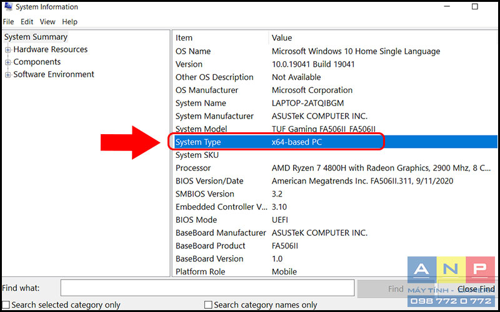The height and width of the screenshot is (312, 500).
Task: Select the BIOS Version/Date row
Action: pyautogui.click(x=335, y=181)
